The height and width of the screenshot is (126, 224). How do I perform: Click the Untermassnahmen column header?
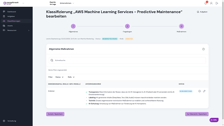(x=93, y=84)
